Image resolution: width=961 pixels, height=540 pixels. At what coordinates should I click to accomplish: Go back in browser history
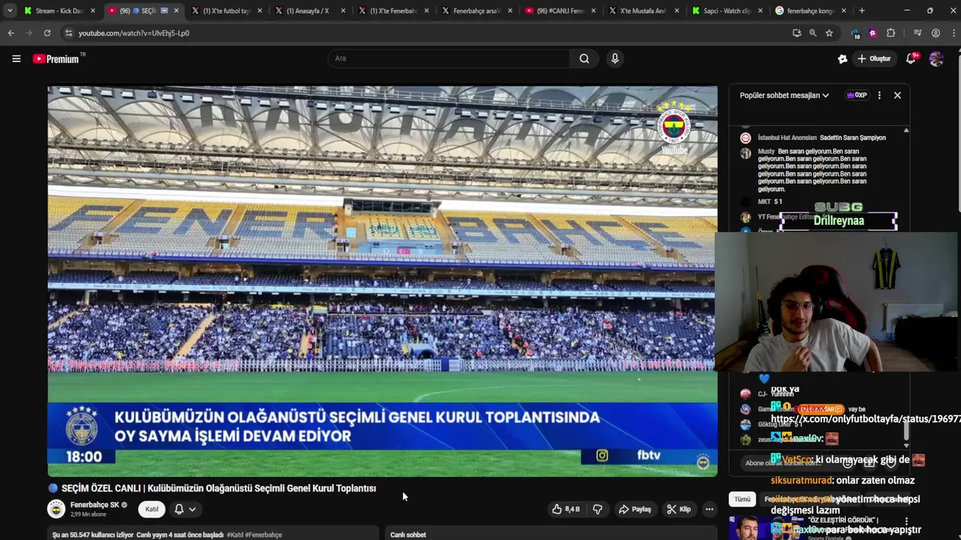[11, 33]
